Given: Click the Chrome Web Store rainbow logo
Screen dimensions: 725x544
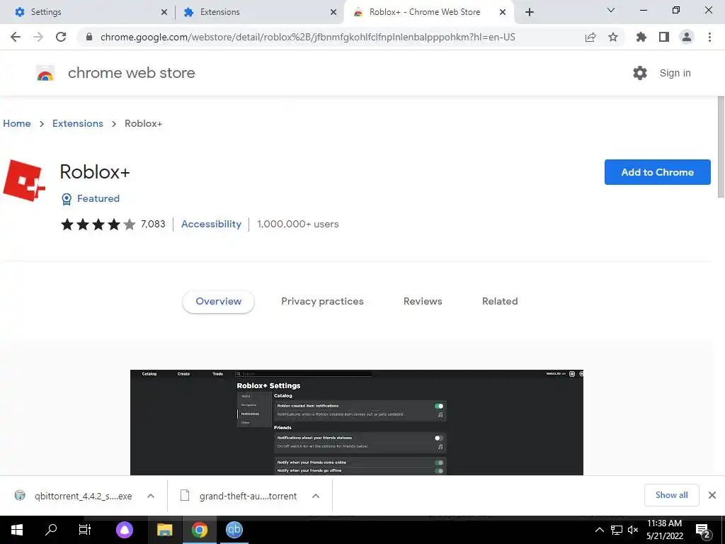Looking at the screenshot, I should pyautogui.click(x=45, y=73).
